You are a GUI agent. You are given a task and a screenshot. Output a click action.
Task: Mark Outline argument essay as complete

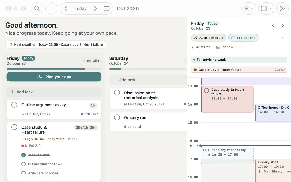coord(14,105)
